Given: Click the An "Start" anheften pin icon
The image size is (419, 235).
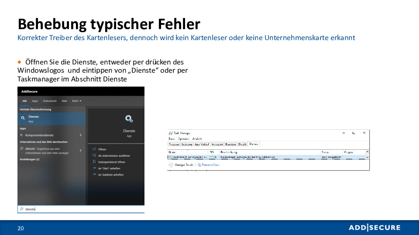Looking at the screenshot, I should coord(94,168).
